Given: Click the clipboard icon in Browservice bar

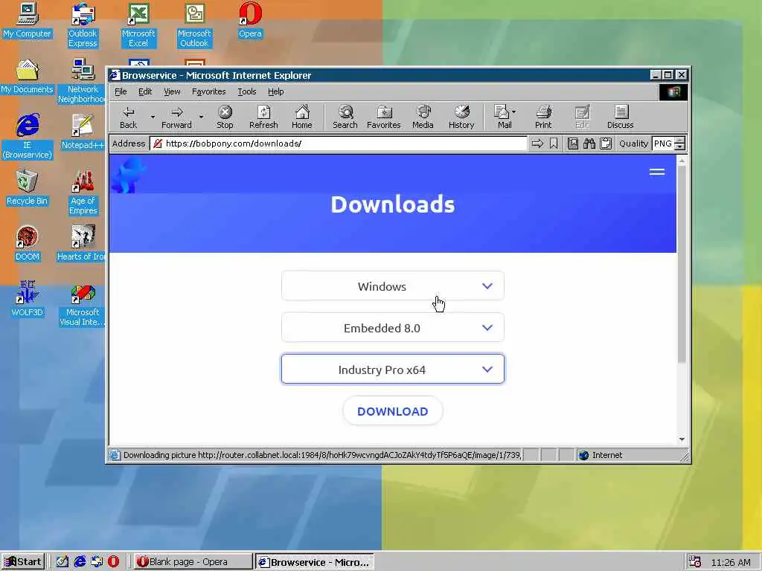Looking at the screenshot, I should [x=606, y=143].
